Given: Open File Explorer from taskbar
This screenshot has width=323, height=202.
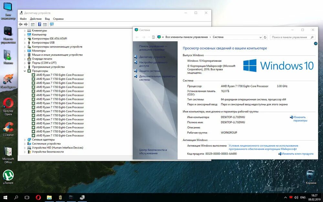Looking at the screenshot, I should tap(49, 197).
